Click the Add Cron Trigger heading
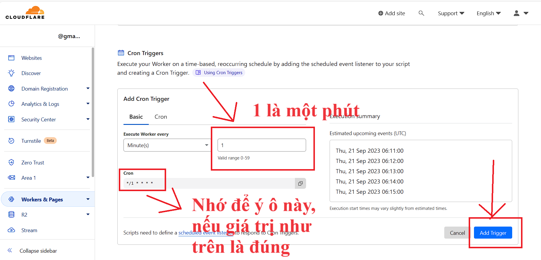The width and height of the screenshot is (541, 260). tap(146, 99)
